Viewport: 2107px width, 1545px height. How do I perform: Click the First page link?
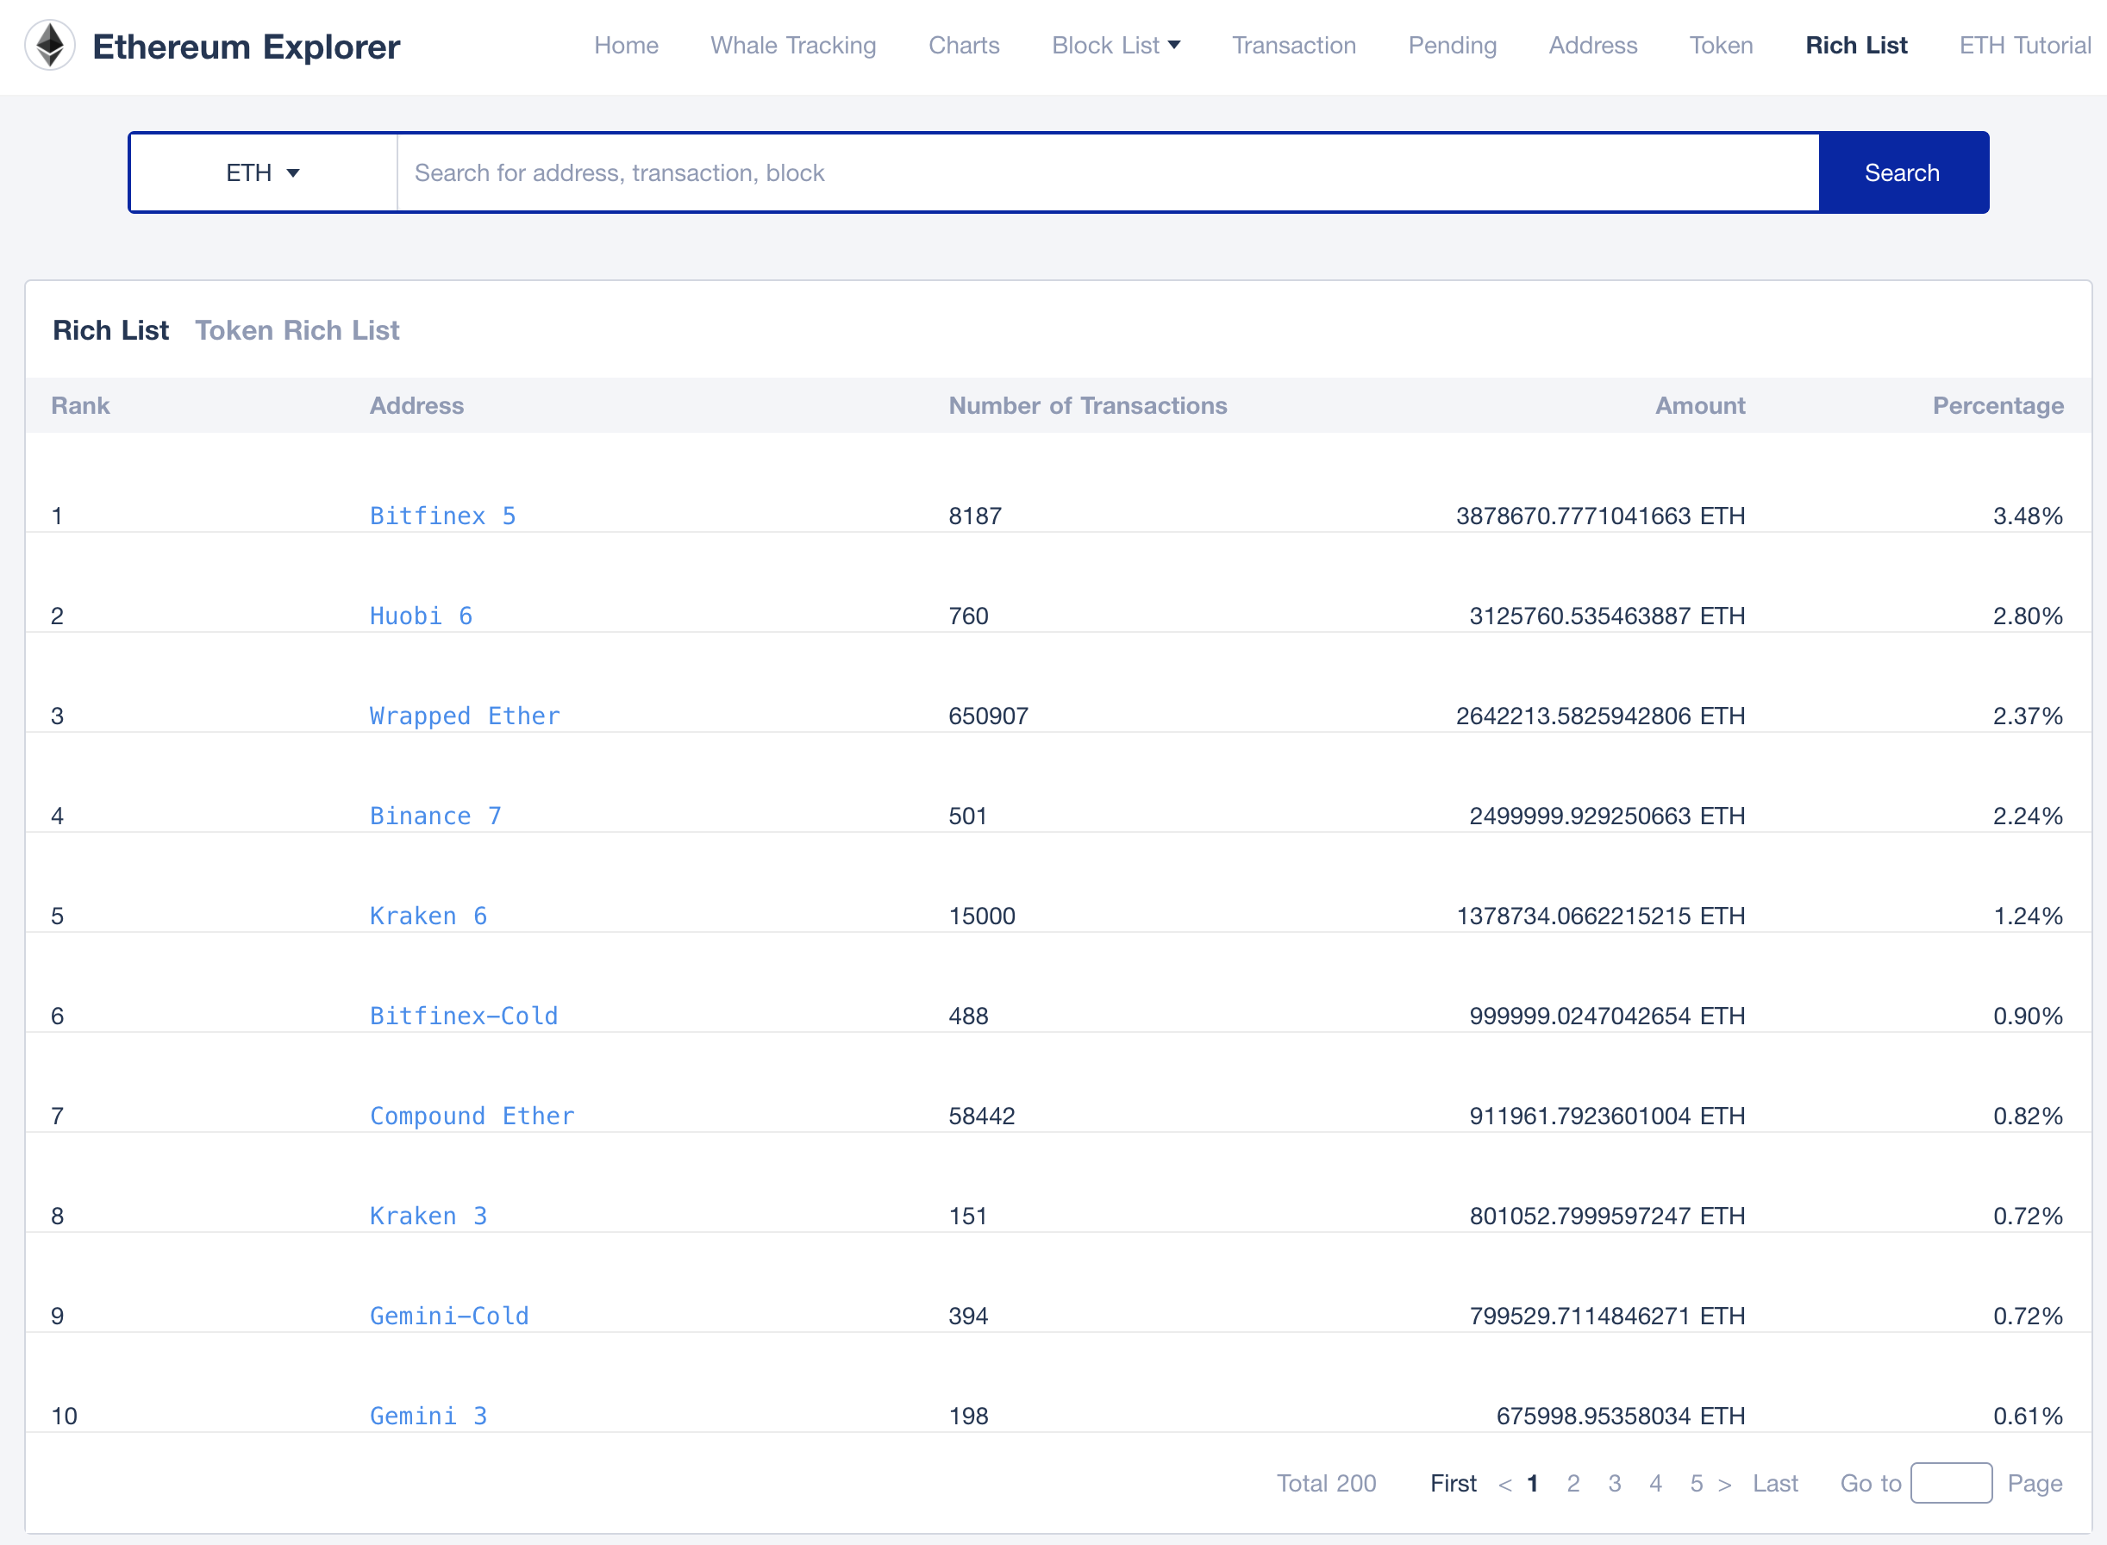(x=1454, y=1483)
